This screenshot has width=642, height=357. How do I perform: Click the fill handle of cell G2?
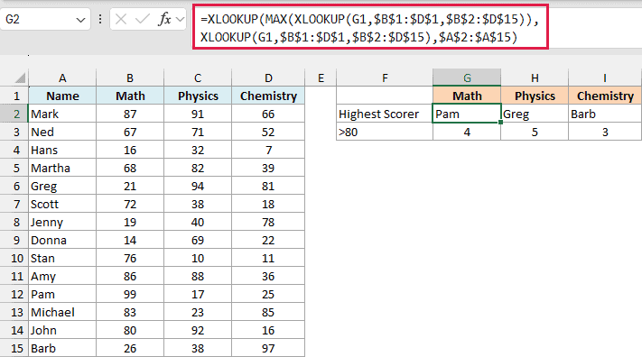(500, 122)
